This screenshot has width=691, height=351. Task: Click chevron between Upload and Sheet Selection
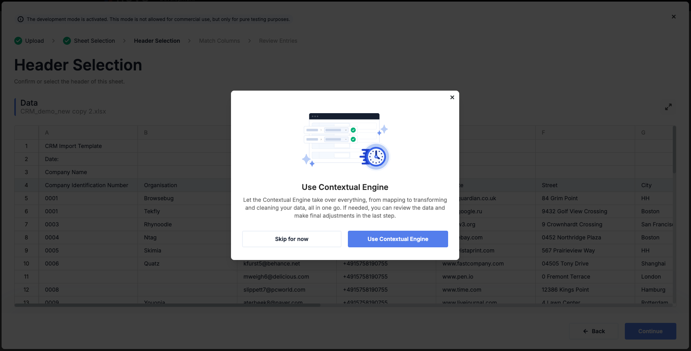point(53,41)
